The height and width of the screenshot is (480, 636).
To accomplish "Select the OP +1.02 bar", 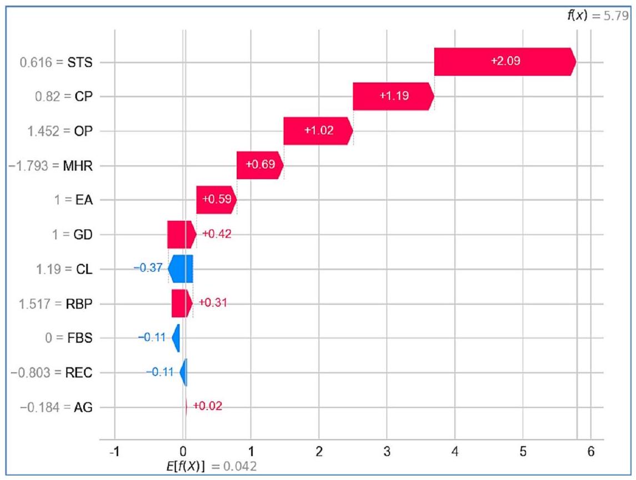I will [x=317, y=131].
